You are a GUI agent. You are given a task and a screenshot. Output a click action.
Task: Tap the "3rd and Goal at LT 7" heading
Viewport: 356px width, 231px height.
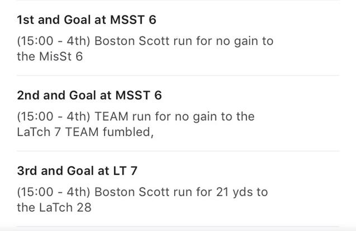click(77, 171)
